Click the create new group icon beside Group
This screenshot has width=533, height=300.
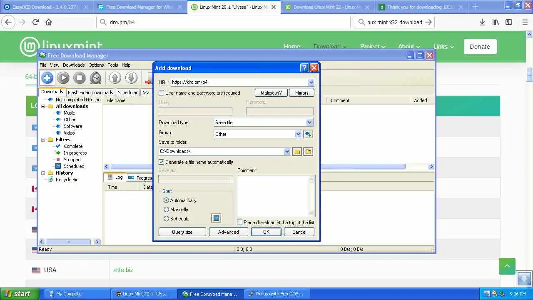[x=308, y=134]
